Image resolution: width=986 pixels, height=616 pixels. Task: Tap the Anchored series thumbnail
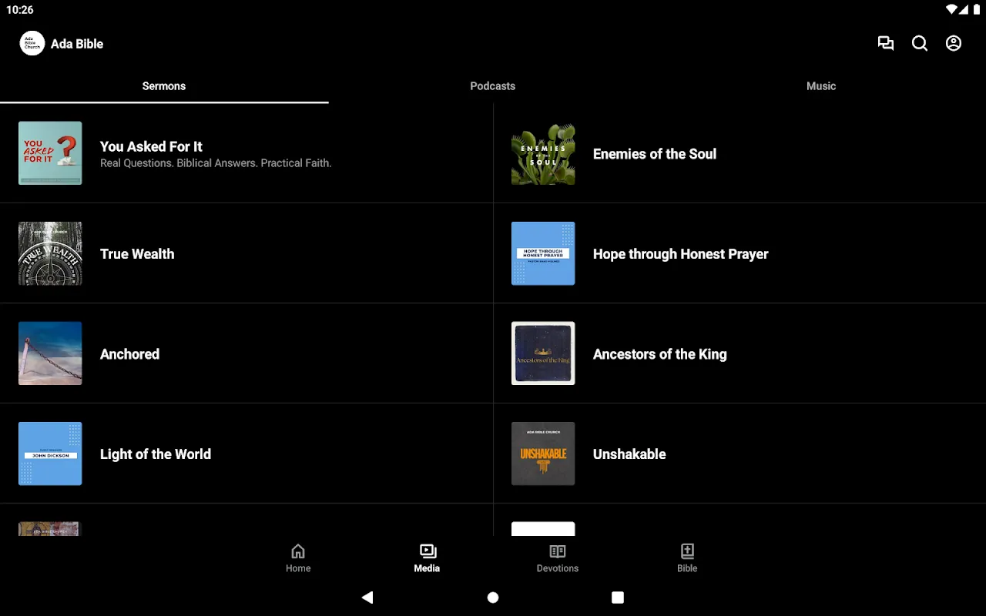(50, 353)
